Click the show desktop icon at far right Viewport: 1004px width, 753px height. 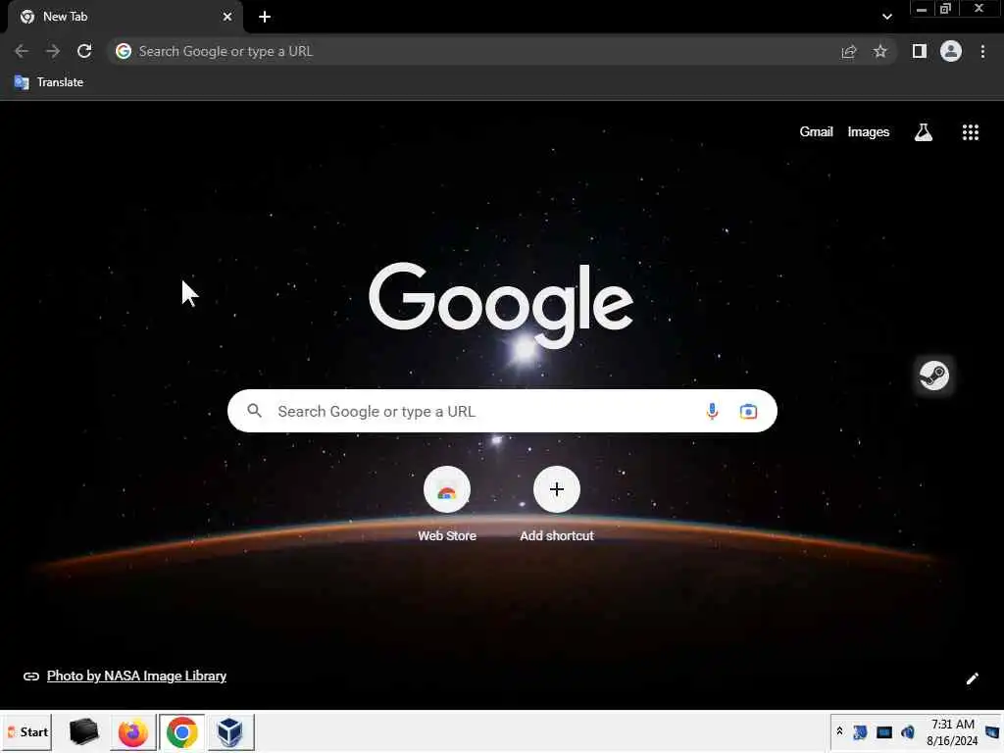(993, 731)
